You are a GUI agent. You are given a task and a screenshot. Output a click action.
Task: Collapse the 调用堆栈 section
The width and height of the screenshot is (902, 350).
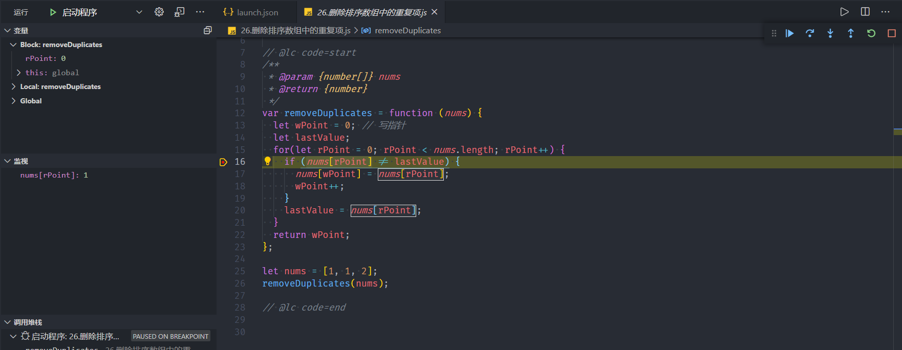pos(8,322)
